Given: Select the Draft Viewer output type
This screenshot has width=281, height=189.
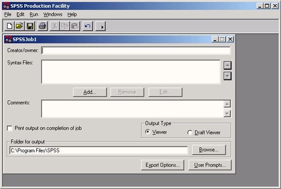Looking at the screenshot, I should point(190,133).
